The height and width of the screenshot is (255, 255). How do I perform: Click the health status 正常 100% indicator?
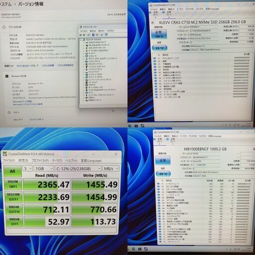point(159,34)
